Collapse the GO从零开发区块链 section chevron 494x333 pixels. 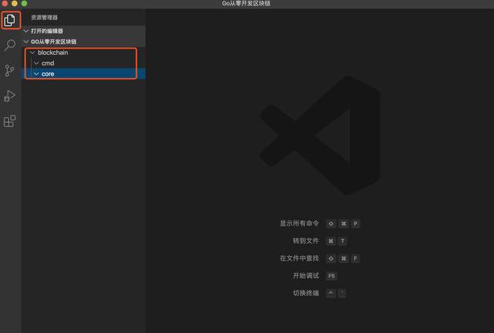click(x=26, y=42)
